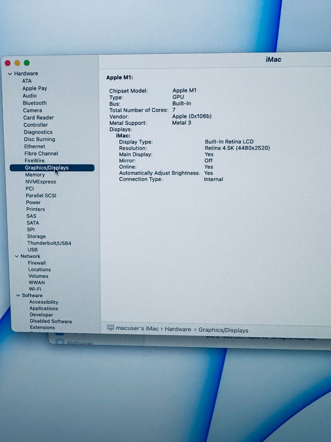Screen dimensions: 331x442
Task: Collapse the Hardware section chevron
Action: click(x=10, y=74)
